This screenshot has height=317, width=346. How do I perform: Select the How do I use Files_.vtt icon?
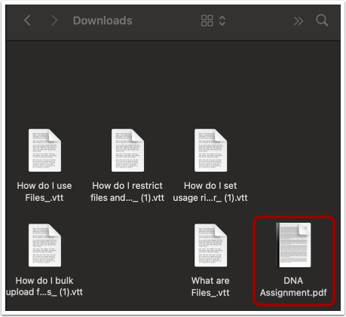pos(44,151)
